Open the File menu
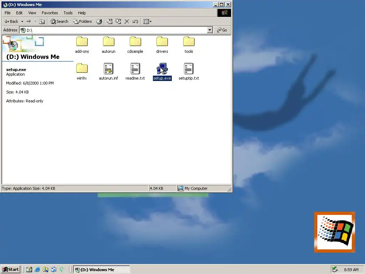The width and height of the screenshot is (365, 274). pos(8,13)
